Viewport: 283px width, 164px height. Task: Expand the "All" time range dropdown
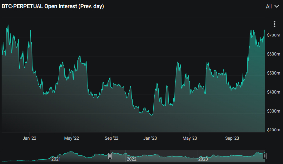coord(272,6)
